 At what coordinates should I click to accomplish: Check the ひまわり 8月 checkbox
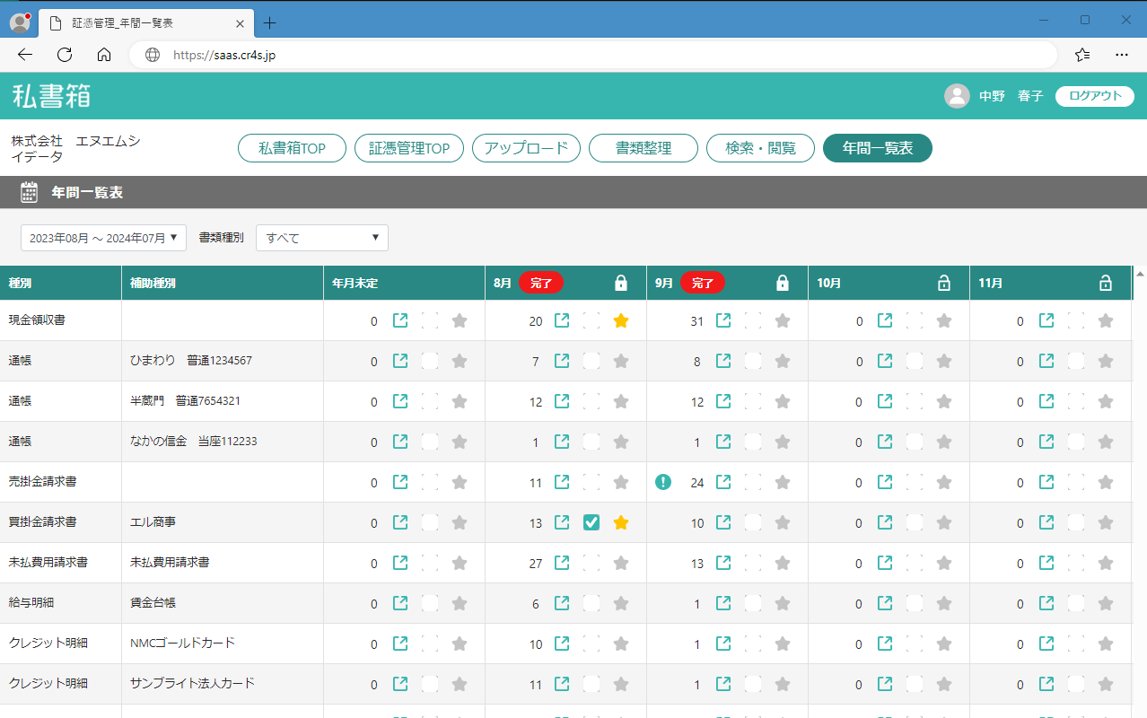[591, 361]
